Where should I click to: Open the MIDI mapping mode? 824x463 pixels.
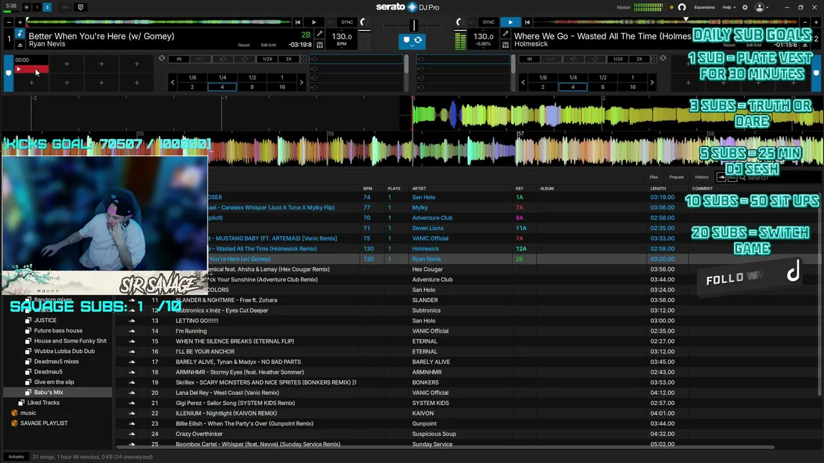click(x=65, y=7)
